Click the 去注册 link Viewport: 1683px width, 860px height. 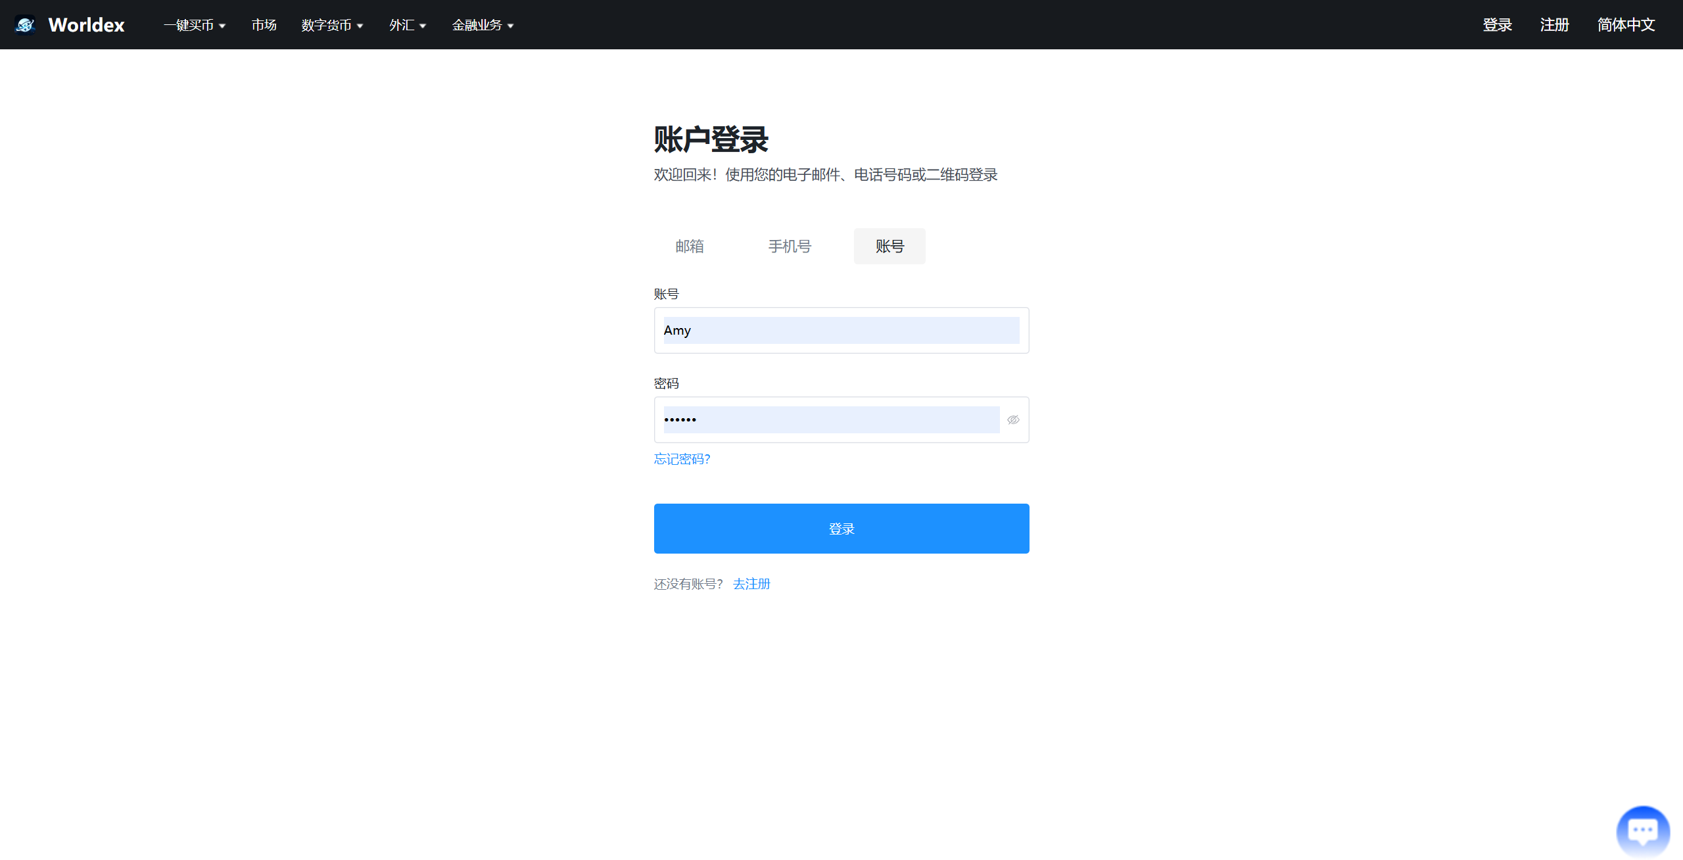click(x=751, y=584)
